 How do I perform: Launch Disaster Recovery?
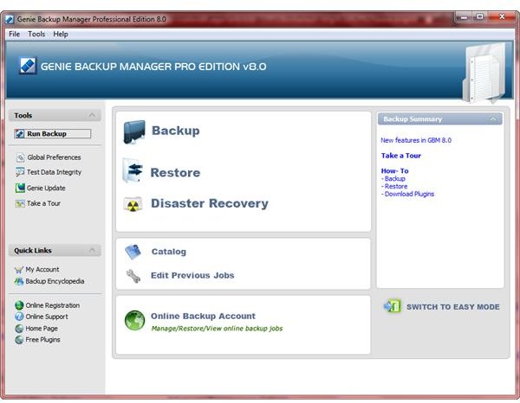210,203
